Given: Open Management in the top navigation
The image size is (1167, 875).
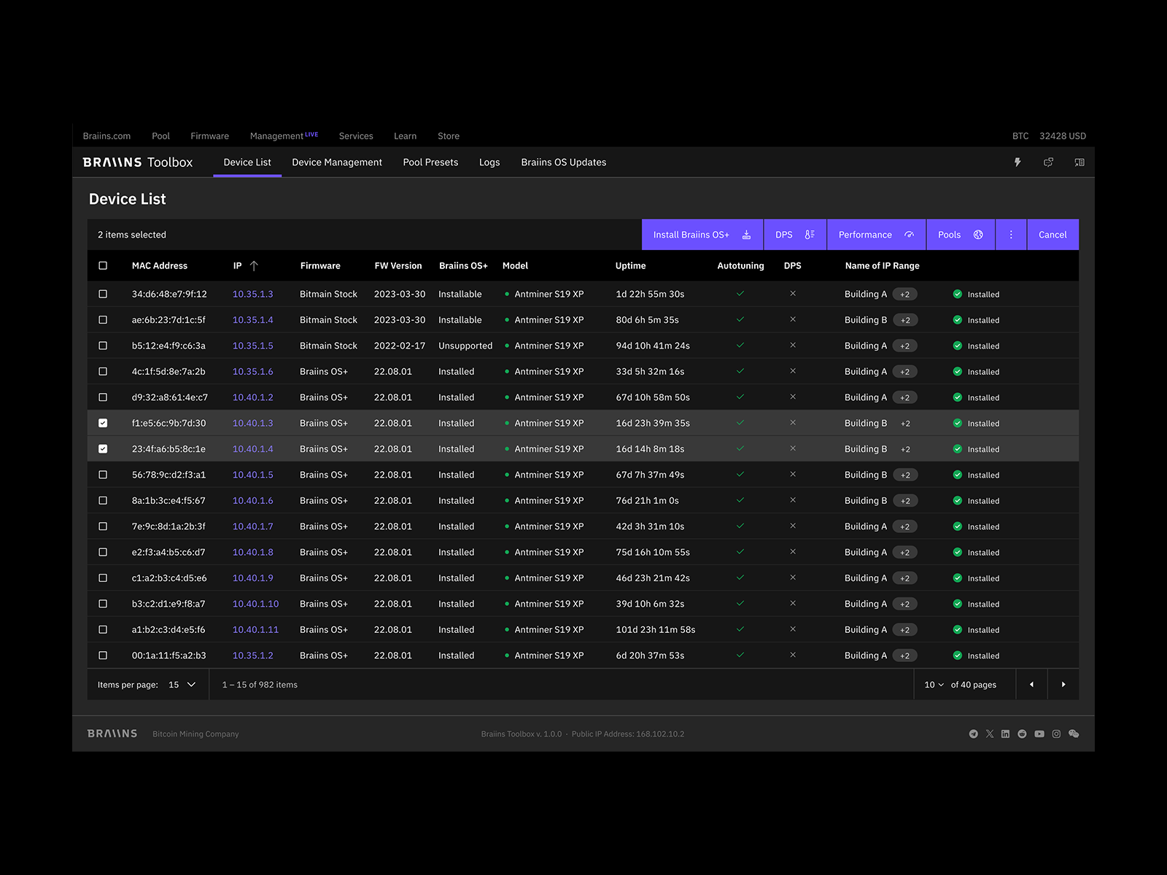Looking at the screenshot, I should 284,136.
